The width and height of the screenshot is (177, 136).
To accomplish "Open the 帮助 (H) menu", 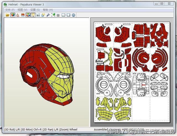I will click(x=48, y=10).
